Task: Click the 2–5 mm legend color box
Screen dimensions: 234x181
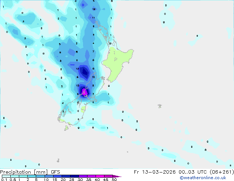Action: pyautogui.click(x=32, y=176)
